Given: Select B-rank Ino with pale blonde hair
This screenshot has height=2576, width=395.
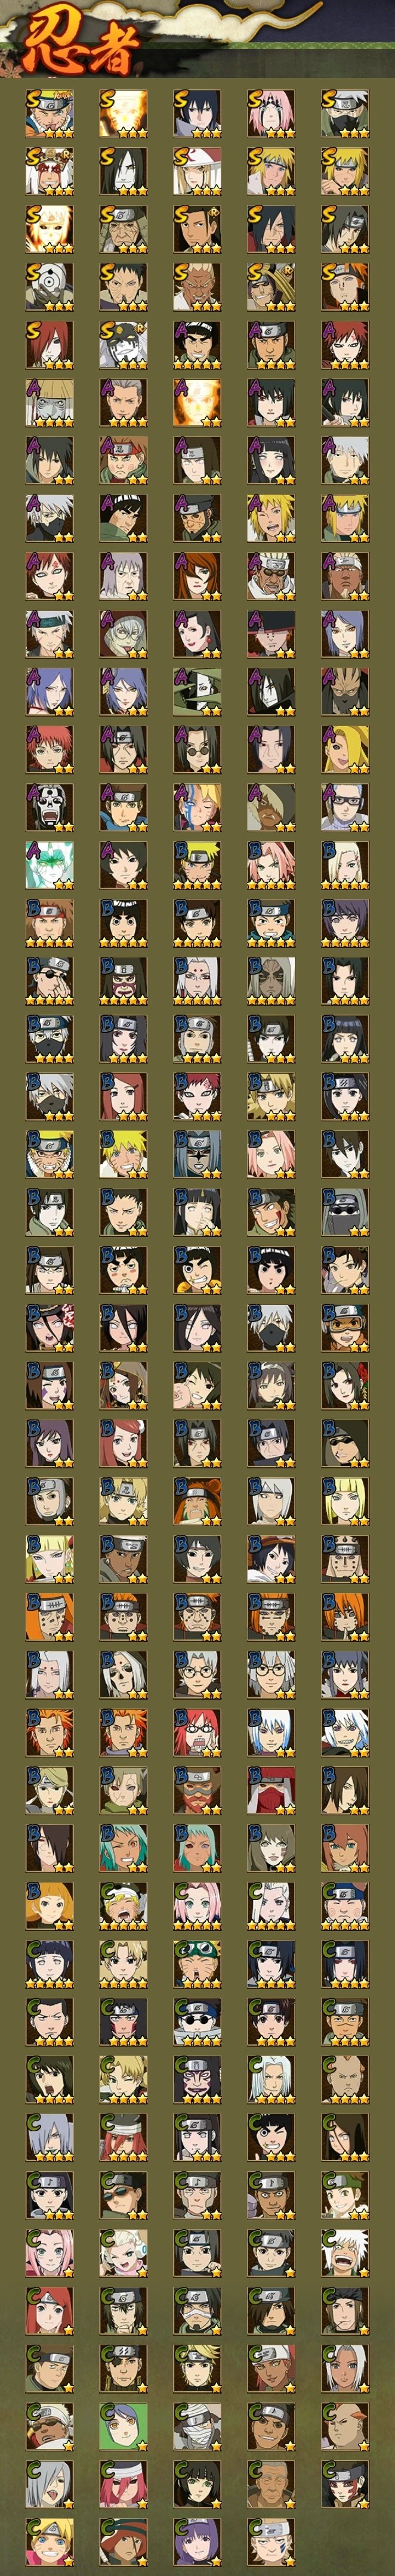Looking at the screenshot, I should (345, 867).
